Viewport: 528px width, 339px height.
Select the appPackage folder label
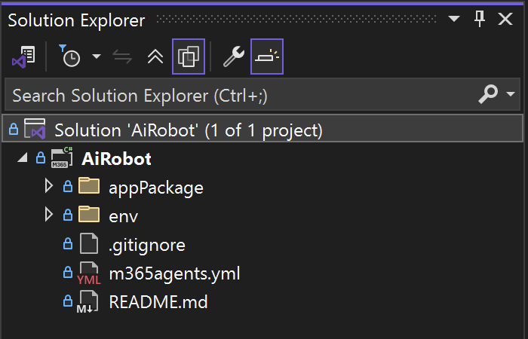(x=156, y=188)
